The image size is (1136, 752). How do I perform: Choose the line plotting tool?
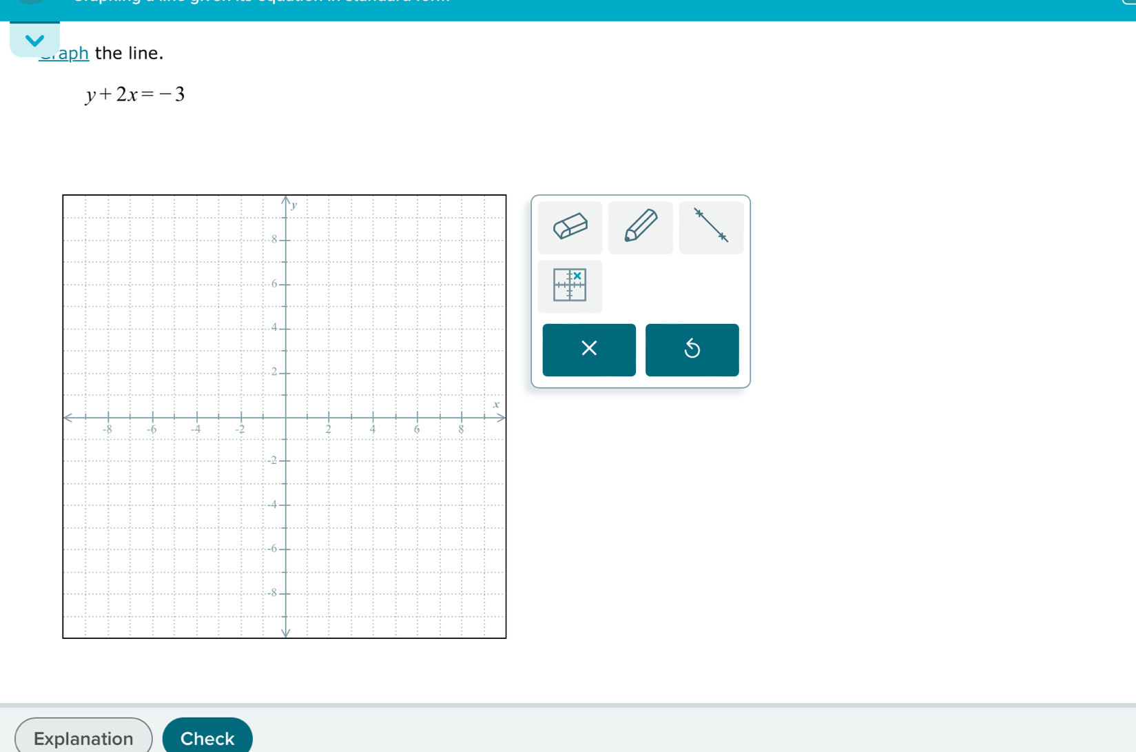(711, 227)
